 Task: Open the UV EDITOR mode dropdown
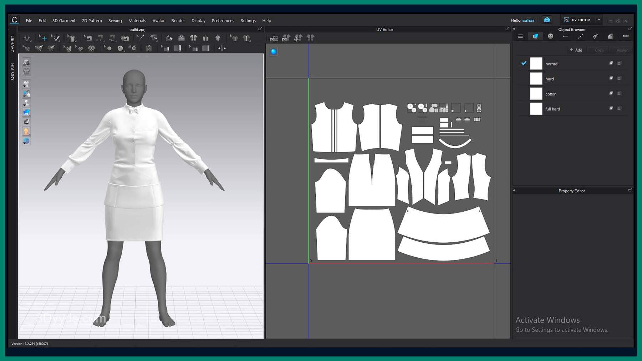[599, 20]
